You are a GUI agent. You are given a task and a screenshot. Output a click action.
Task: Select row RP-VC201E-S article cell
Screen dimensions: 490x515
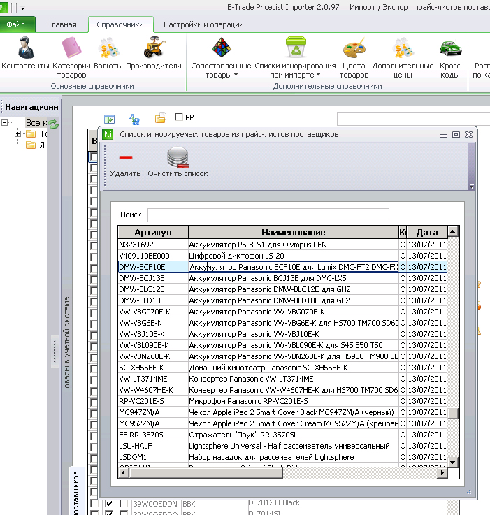(153, 401)
